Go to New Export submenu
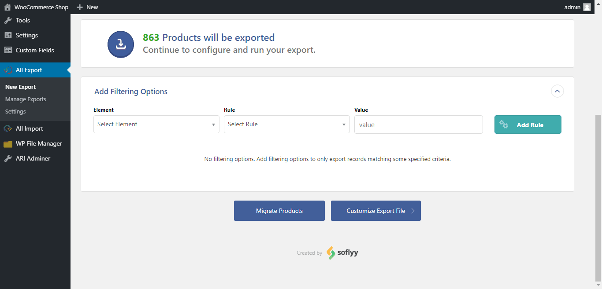The height and width of the screenshot is (289, 602). tap(21, 87)
